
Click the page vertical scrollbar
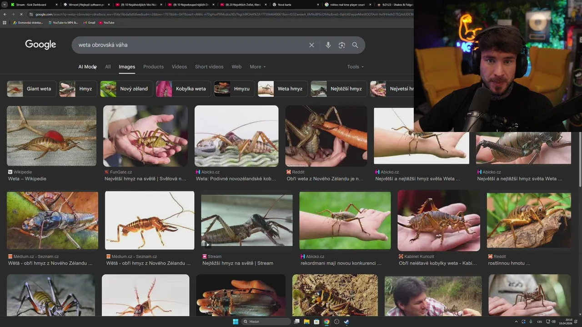[580, 159]
